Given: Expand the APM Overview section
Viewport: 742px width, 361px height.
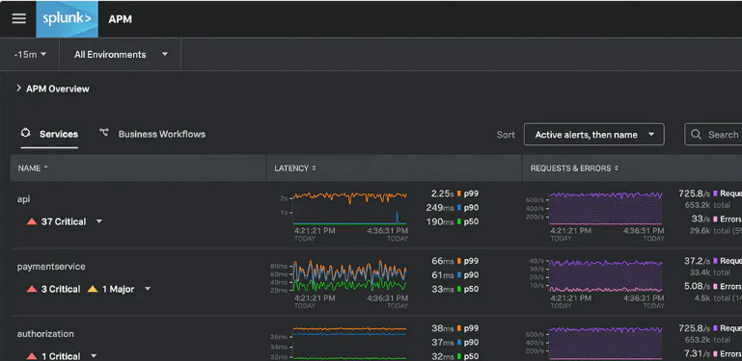Looking at the screenshot, I should pyautogui.click(x=53, y=89).
